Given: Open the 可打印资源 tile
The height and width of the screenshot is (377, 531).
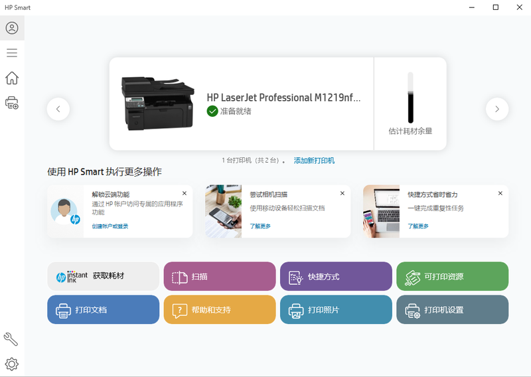Looking at the screenshot, I should click(452, 276).
